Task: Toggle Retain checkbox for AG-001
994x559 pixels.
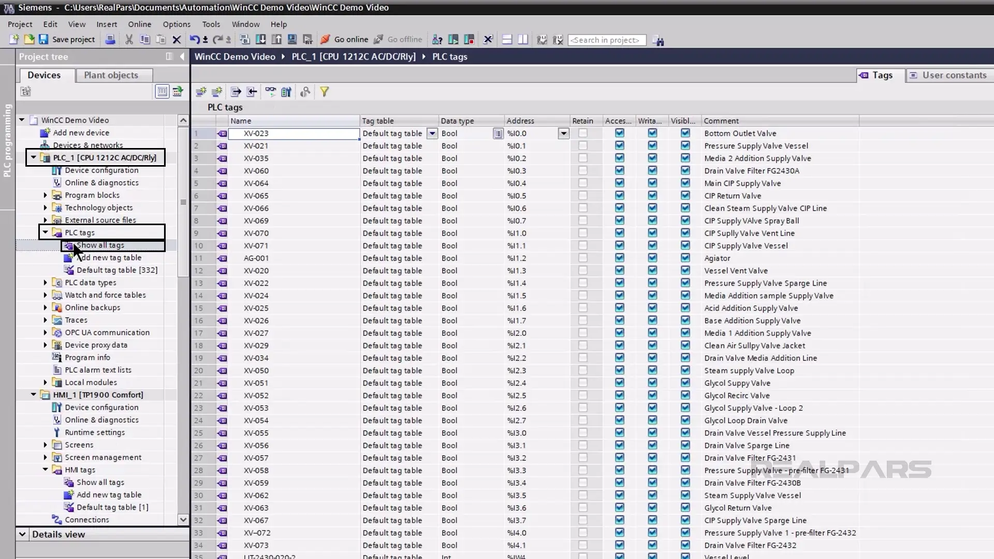Action: [x=583, y=258]
